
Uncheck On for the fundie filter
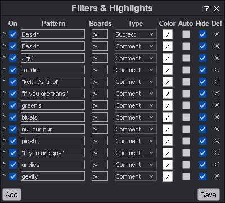[13, 70]
